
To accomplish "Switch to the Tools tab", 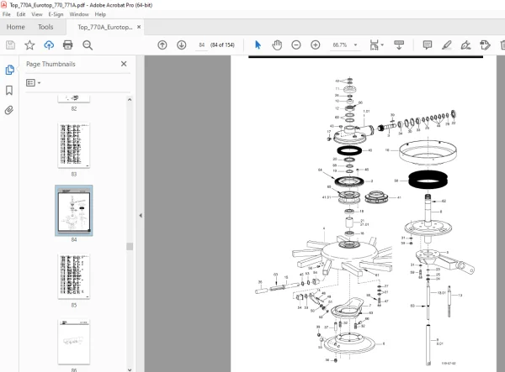I will pyautogui.click(x=45, y=27).
